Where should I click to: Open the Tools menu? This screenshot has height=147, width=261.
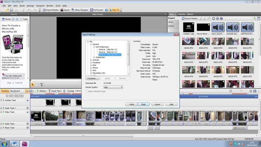point(58,6)
